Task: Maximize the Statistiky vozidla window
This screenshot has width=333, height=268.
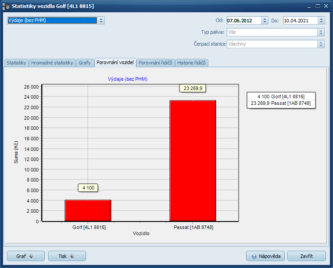Action: pos(318,6)
